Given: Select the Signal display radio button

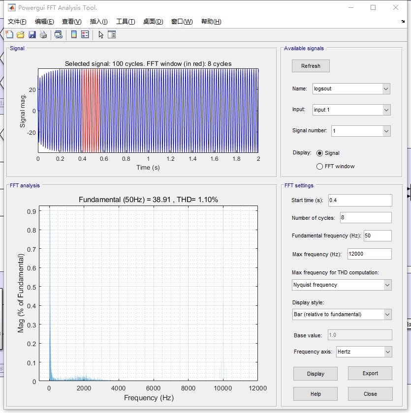Looking at the screenshot, I should click(x=319, y=153).
